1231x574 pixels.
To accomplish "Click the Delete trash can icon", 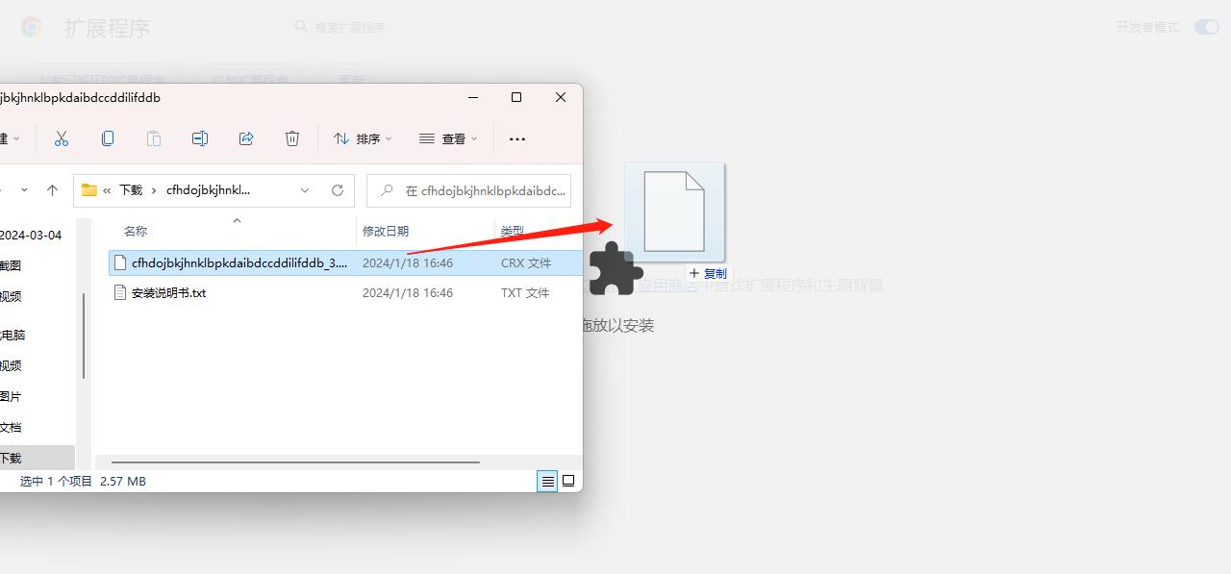I will (292, 138).
